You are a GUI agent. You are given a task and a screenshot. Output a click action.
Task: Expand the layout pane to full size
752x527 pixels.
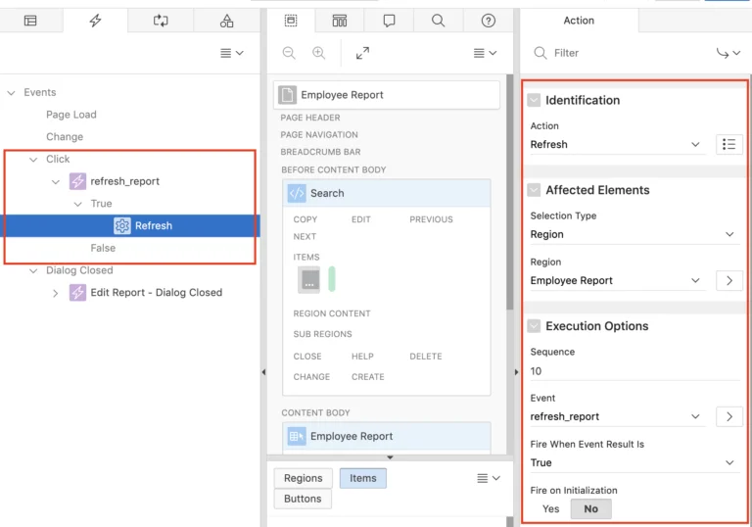pos(362,53)
